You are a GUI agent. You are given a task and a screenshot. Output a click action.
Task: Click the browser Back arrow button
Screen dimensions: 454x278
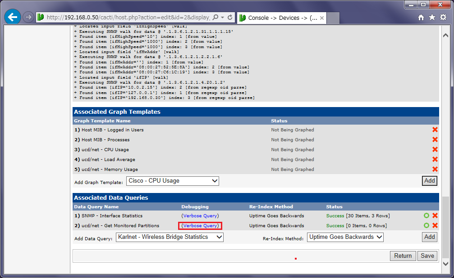13,17
